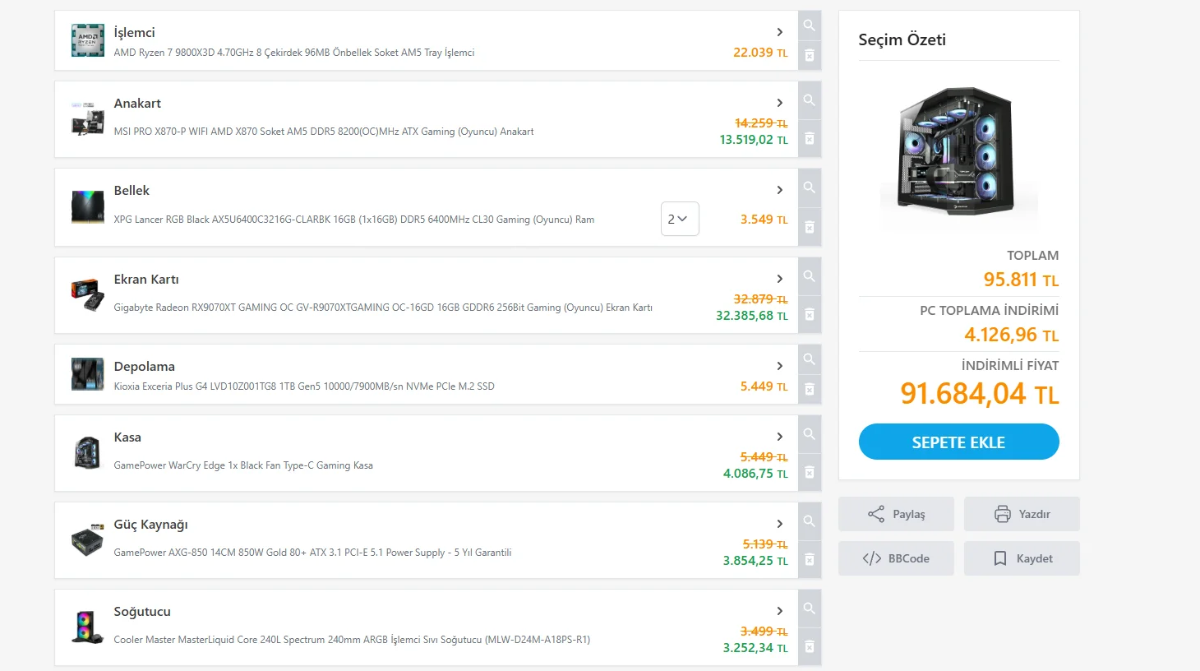The width and height of the screenshot is (1200, 671).
Task: Click the 95.811 TL total price
Action: (1021, 280)
